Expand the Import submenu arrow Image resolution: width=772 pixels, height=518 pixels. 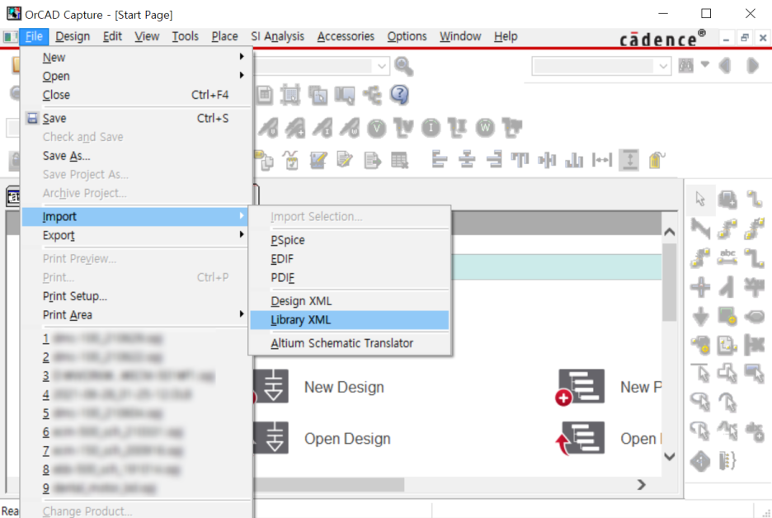coord(241,215)
